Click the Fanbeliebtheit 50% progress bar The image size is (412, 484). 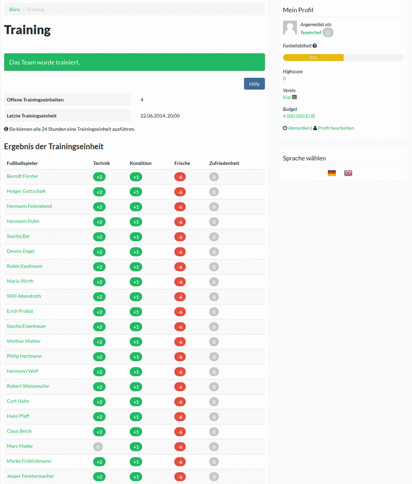click(313, 58)
